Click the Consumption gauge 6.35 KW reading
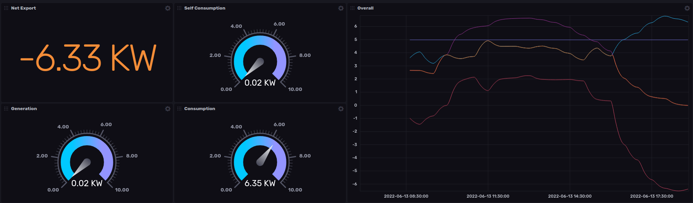The width and height of the screenshot is (693, 203). [260, 183]
